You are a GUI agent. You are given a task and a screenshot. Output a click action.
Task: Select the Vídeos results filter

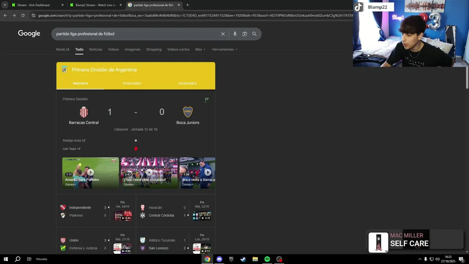point(114,49)
